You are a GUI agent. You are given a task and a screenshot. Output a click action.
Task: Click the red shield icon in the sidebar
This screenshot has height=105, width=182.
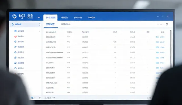[x=15, y=37]
